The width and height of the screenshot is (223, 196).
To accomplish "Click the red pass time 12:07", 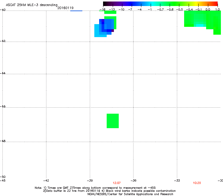I will coord(117,183).
